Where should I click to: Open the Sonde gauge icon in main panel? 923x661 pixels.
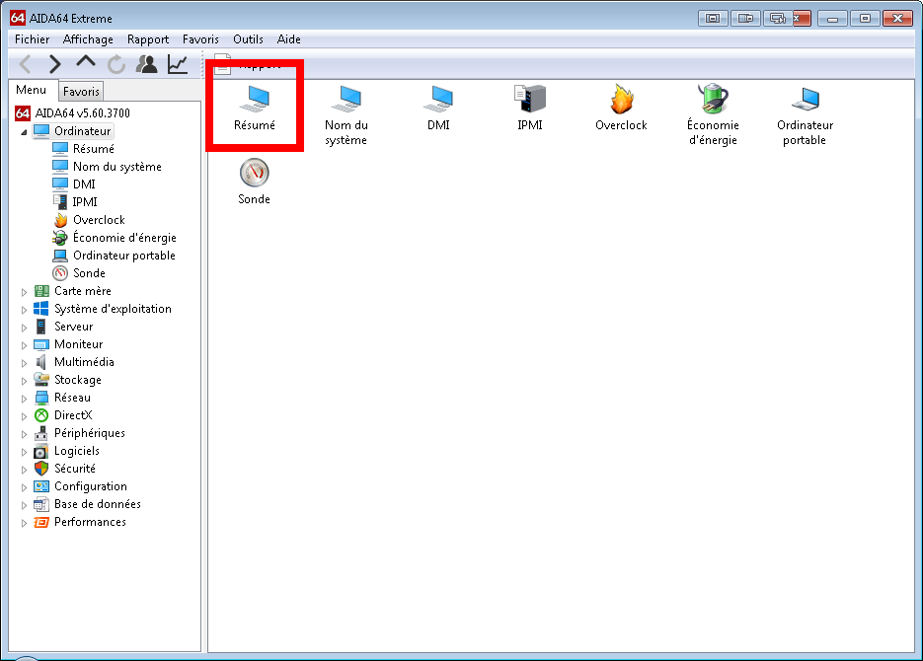(255, 182)
